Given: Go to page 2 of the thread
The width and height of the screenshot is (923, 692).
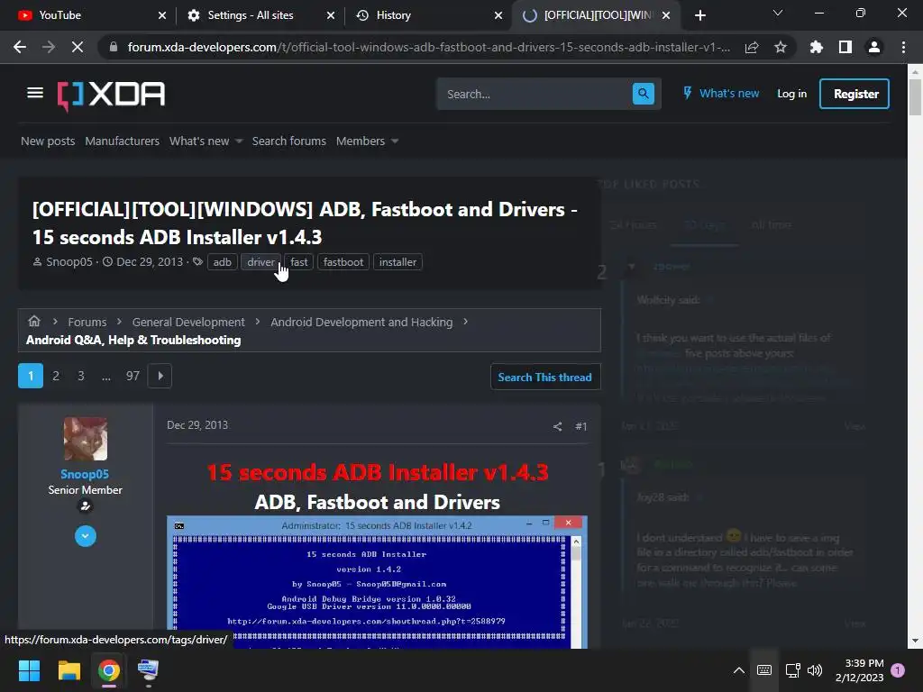Looking at the screenshot, I should pos(56,376).
